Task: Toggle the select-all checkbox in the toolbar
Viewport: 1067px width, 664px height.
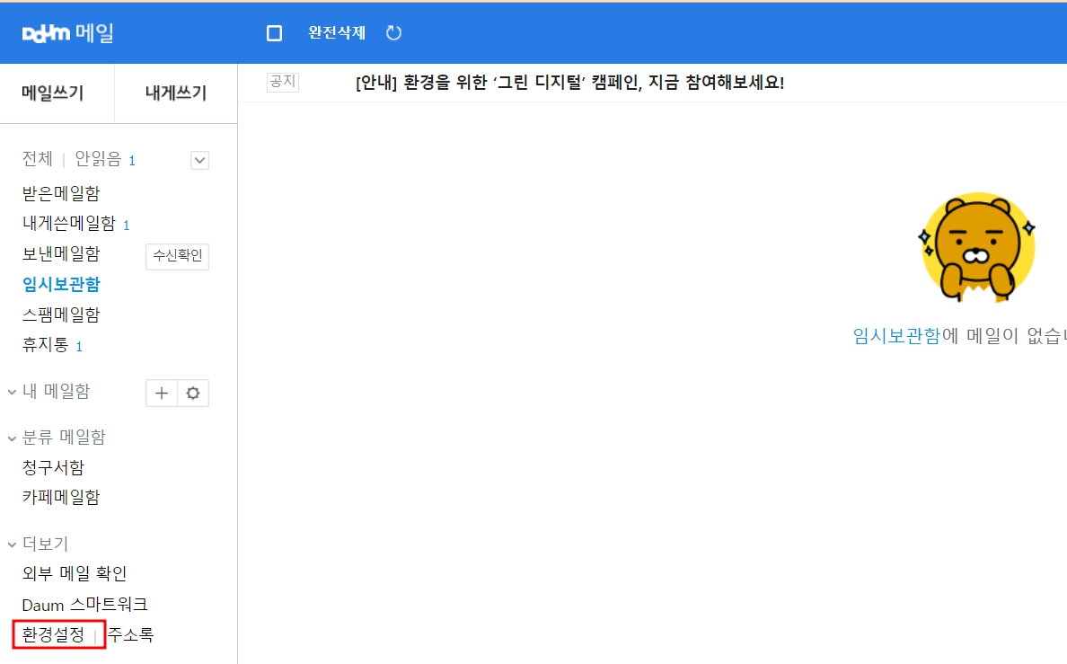Action: pos(273,31)
